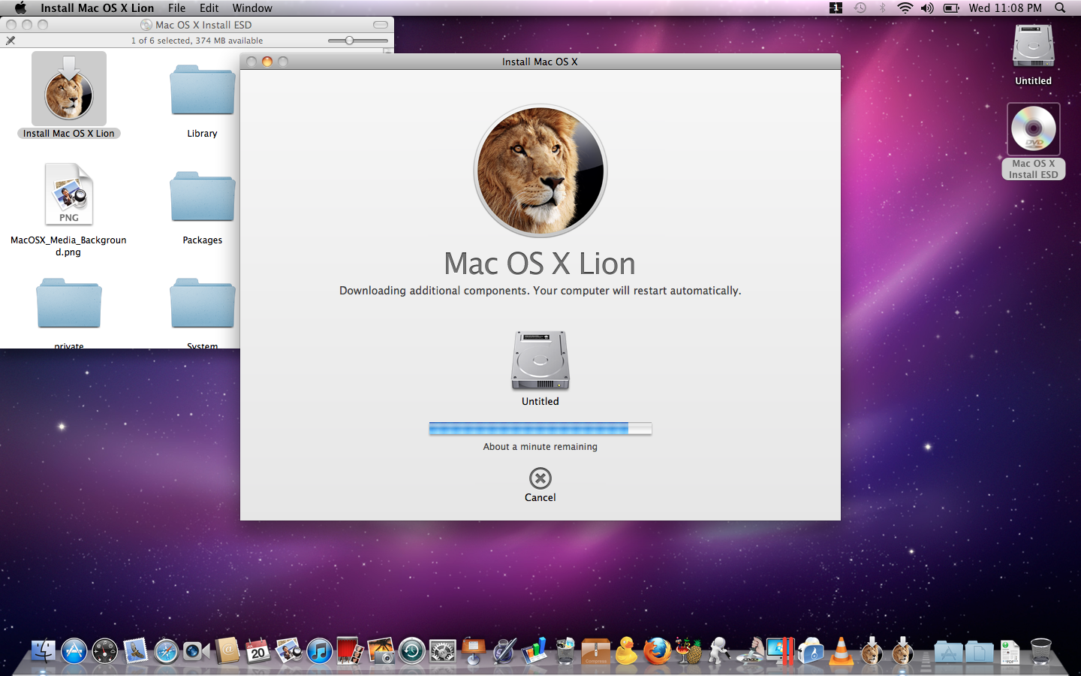The width and height of the screenshot is (1081, 676).
Task: Open the Time Machine menu bar icon
Action: [x=860, y=8]
